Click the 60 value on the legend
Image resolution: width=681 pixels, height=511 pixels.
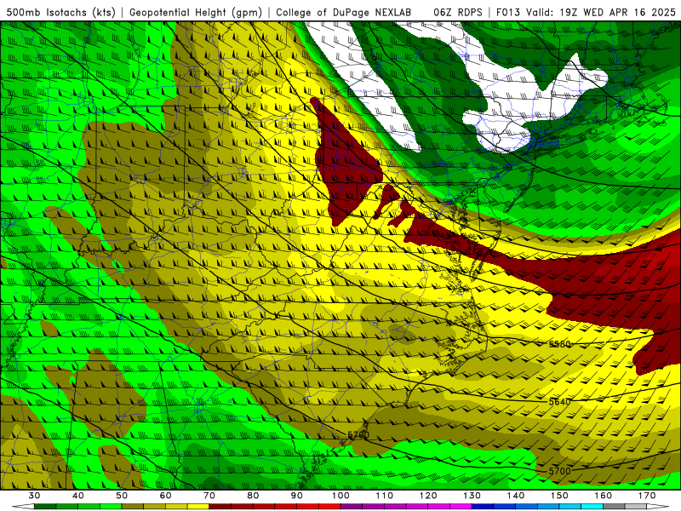(x=166, y=496)
